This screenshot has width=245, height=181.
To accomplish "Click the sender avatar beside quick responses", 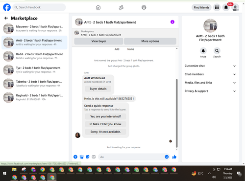I will pos(77,135).
